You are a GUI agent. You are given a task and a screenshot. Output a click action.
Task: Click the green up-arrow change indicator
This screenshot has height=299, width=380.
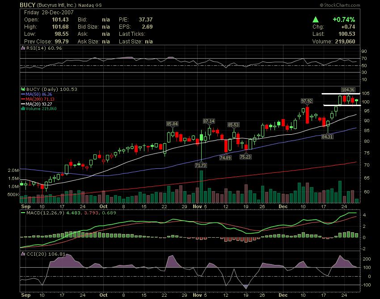[316, 19]
